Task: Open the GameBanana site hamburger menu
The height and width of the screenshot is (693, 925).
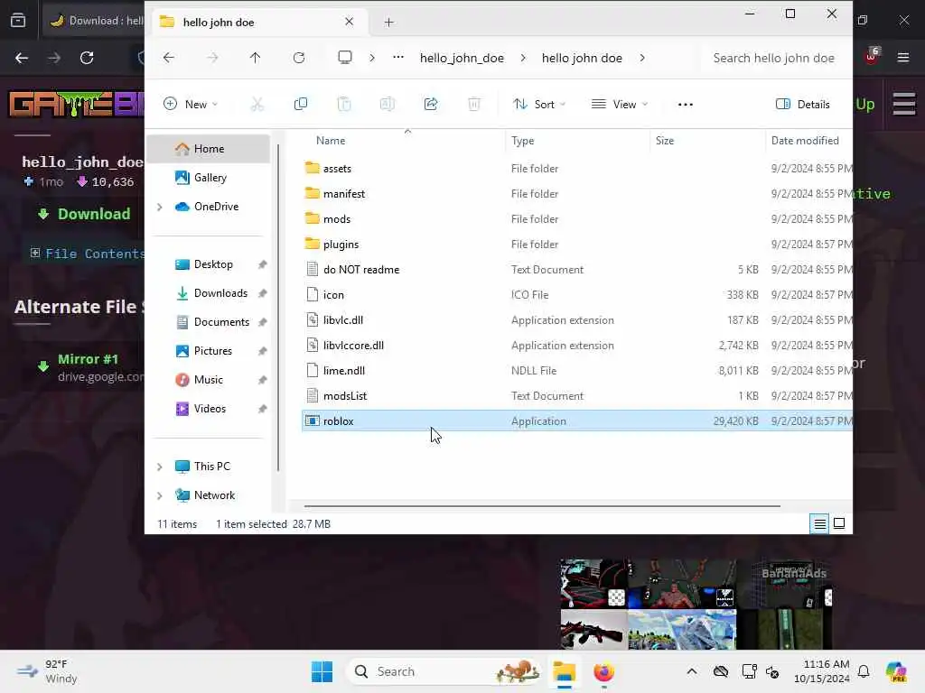Action: 903,105
